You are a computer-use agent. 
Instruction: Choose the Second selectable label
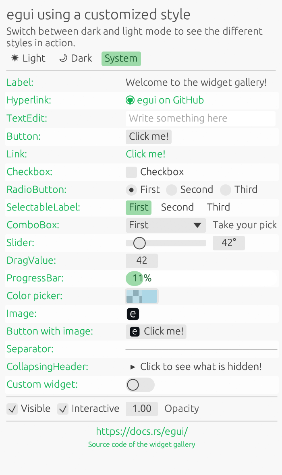[177, 207]
